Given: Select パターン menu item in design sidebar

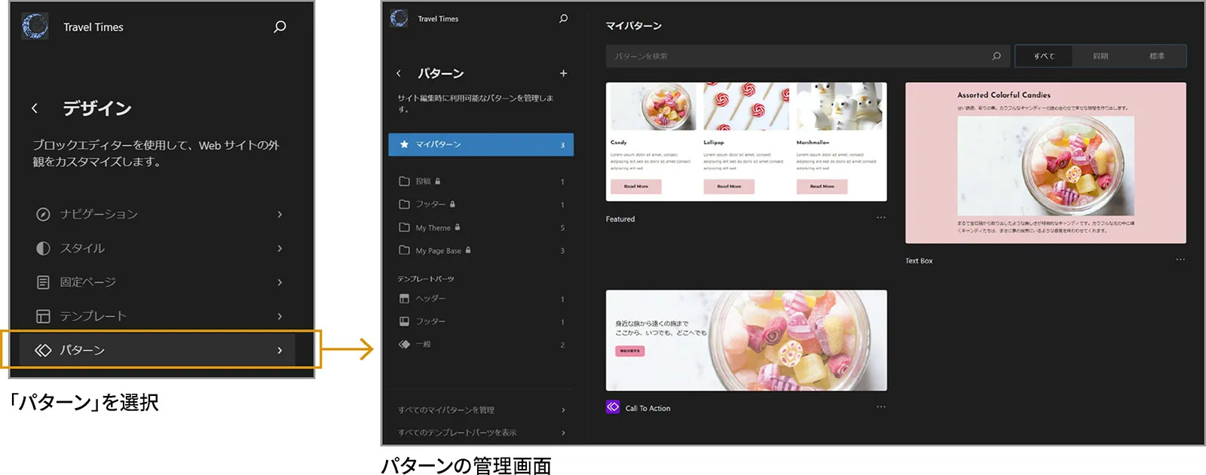Looking at the screenshot, I should click(158, 350).
